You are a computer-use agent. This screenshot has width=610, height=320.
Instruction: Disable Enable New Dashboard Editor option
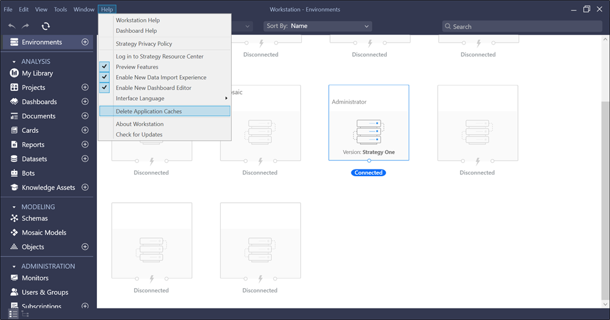(153, 88)
